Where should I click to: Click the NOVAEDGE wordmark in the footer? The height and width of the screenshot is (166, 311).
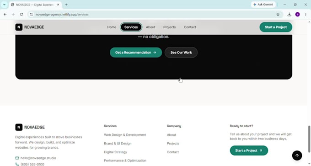point(34,127)
